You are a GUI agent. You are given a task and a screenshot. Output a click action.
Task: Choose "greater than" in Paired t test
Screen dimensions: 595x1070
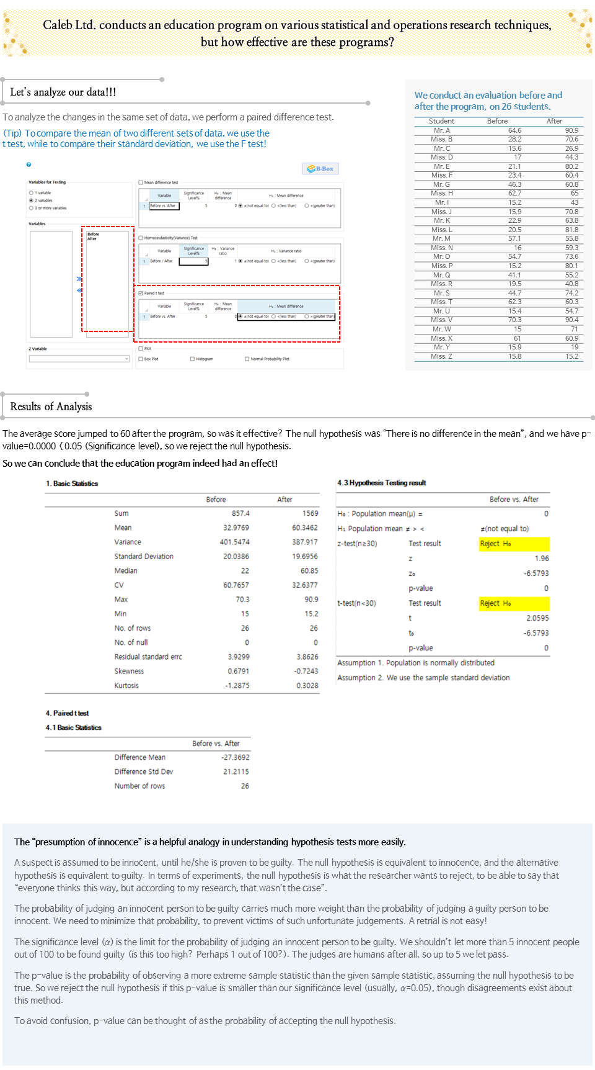click(306, 317)
